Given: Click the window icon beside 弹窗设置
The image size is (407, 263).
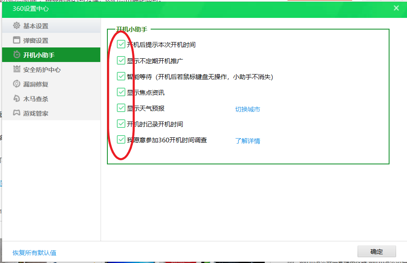Looking at the screenshot, I should [17, 40].
